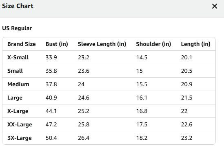
Task: Click the 33.9 bust value
Action: [51, 57]
